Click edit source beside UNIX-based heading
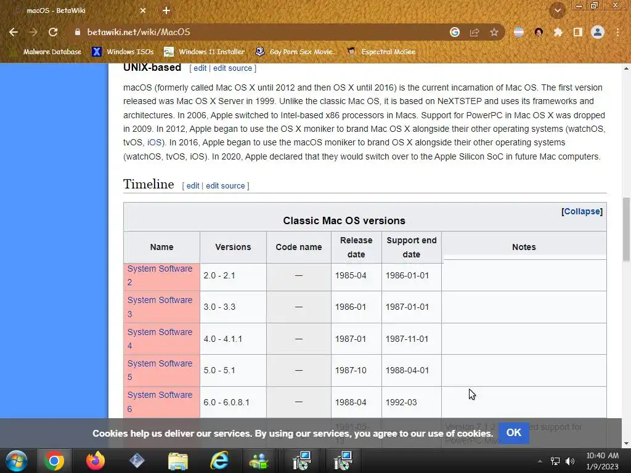Viewport: 631px width, 473px height. point(232,68)
